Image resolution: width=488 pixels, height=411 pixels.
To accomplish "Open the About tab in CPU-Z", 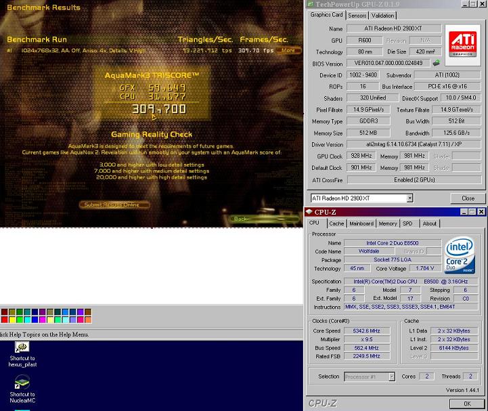I will pyautogui.click(x=430, y=223).
